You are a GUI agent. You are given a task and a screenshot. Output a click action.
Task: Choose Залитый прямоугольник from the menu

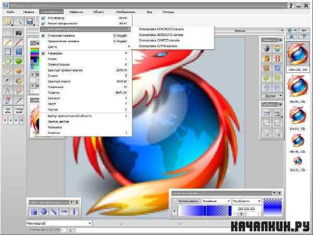[86, 70]
